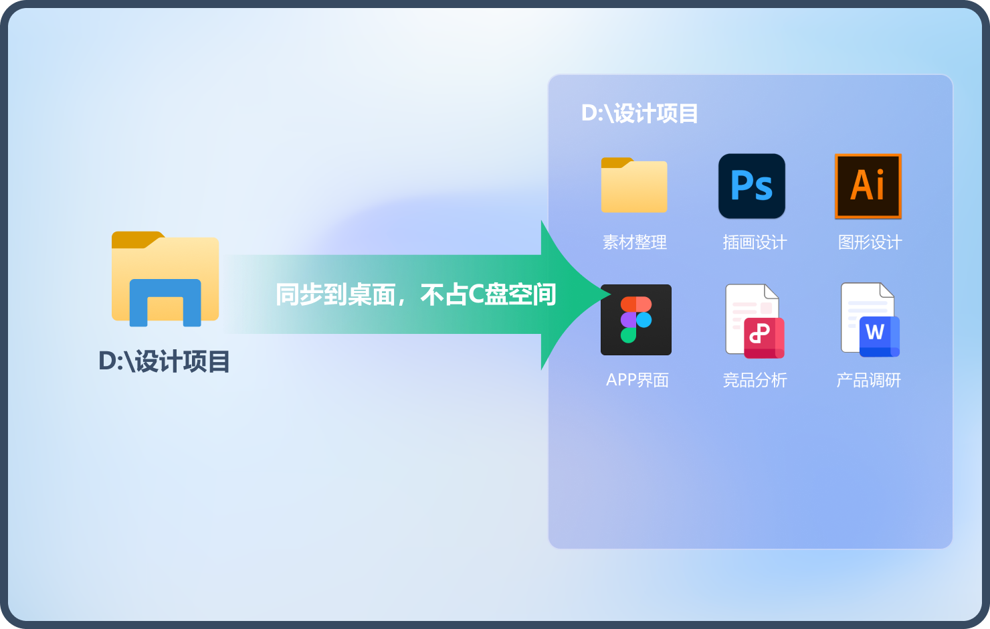Select the 插画设计 label
Screen dimensions: 990x629
coord(755,242)
